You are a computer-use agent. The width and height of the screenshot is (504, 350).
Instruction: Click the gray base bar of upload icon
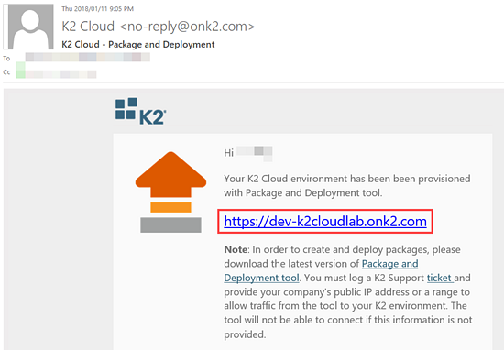(x=170, y=225)
